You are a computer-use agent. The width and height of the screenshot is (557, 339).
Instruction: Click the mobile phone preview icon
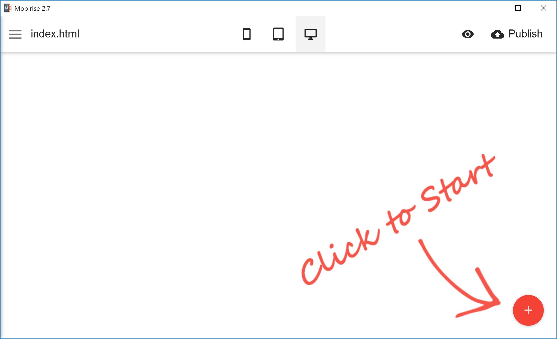(x=246, y=34)
